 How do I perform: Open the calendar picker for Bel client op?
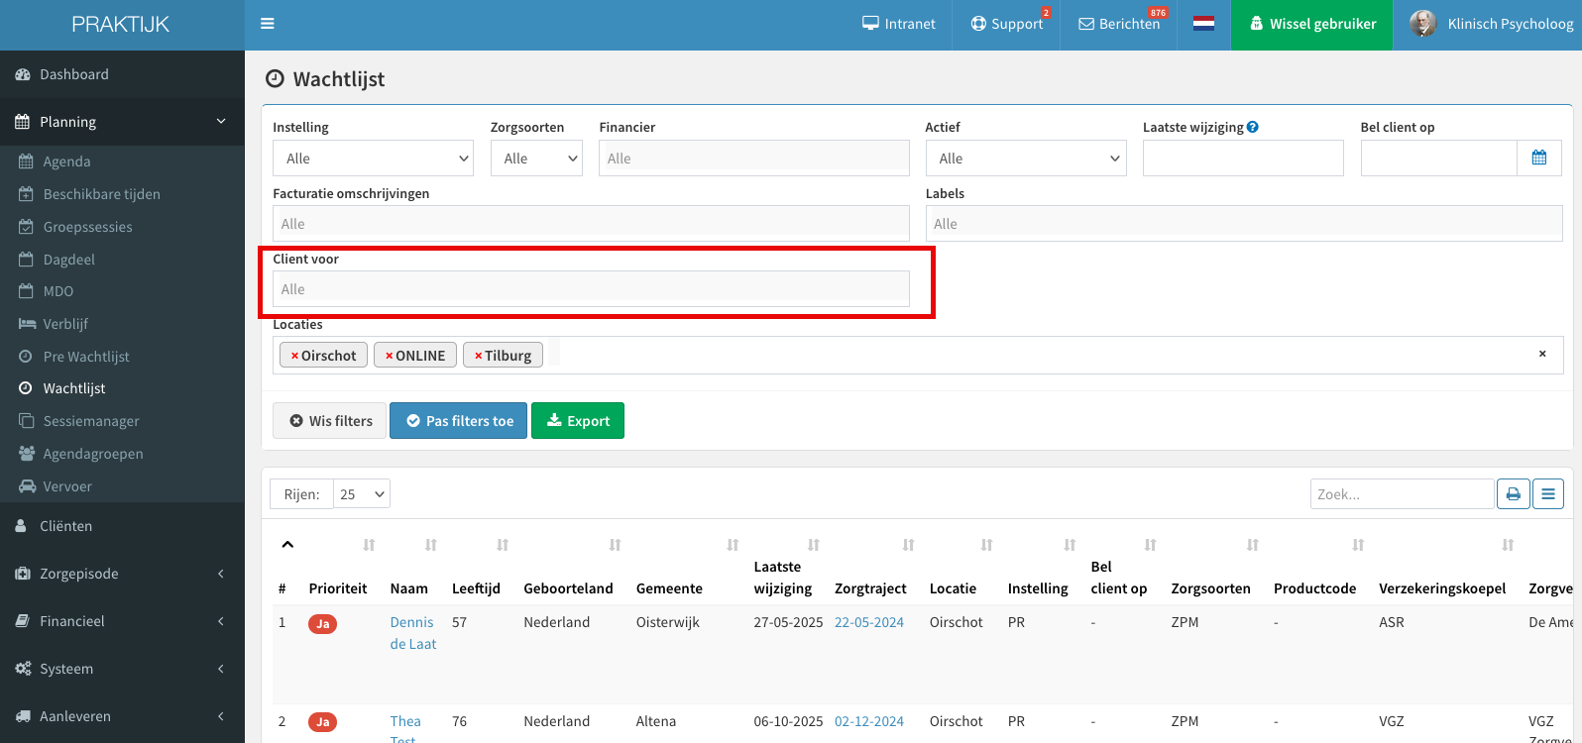point(1539,158)
